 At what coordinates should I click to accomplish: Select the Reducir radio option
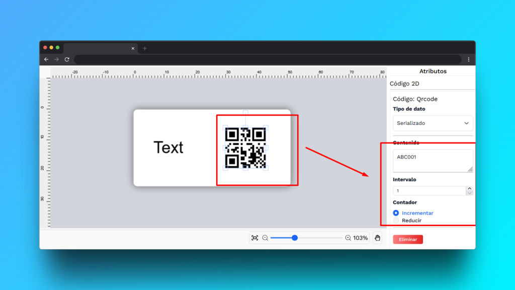click(396, 221)
